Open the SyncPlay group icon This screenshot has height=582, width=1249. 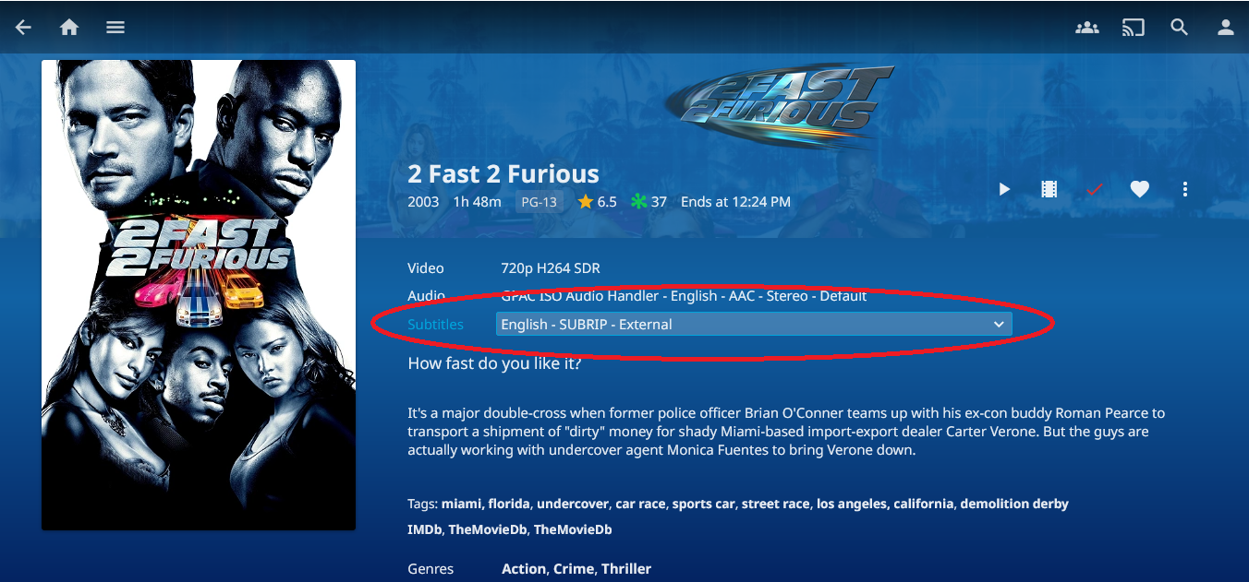coord(1087,28)
